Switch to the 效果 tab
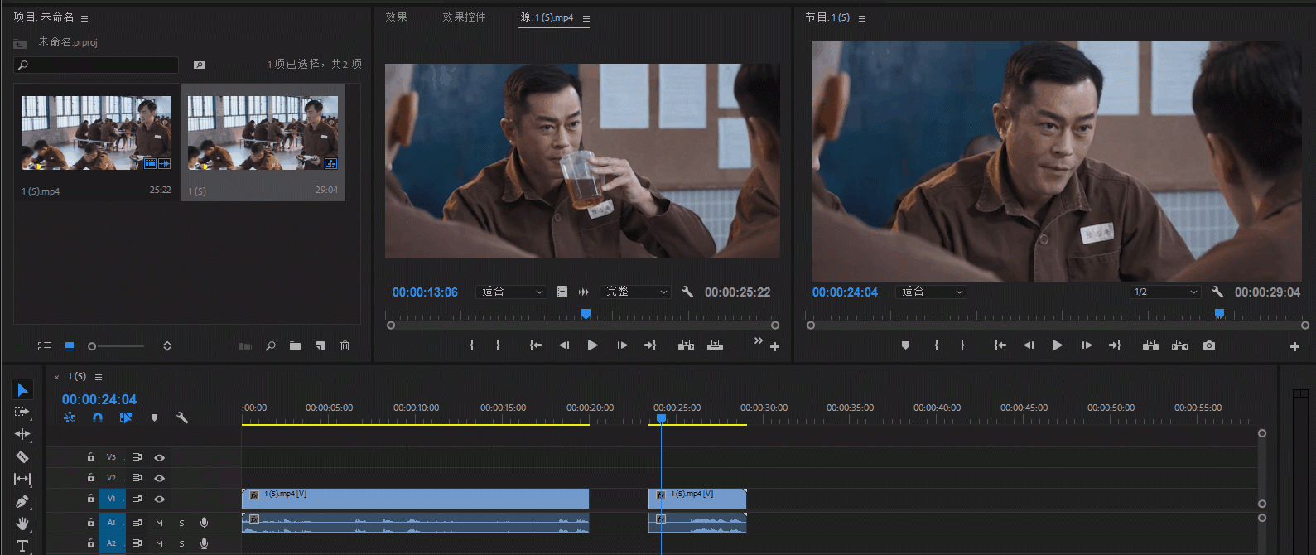The height and width of the screenshot is (555, 1316). point(397,17)
